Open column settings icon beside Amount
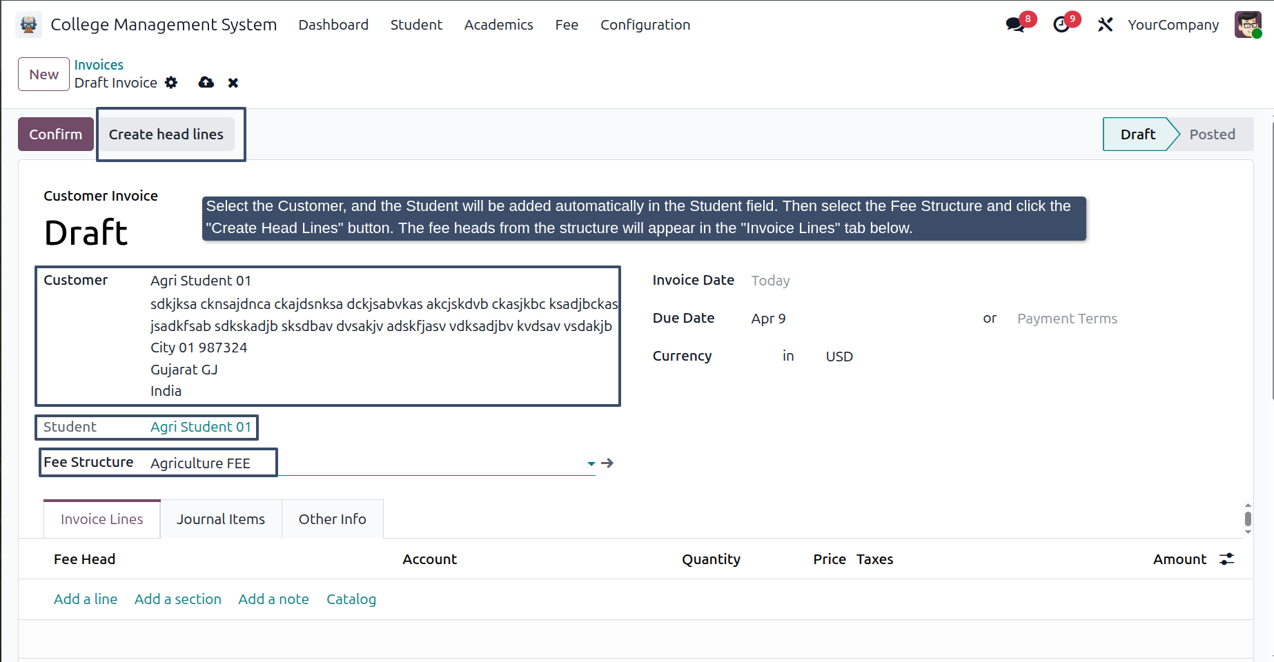 click(x=1227, y=559)
